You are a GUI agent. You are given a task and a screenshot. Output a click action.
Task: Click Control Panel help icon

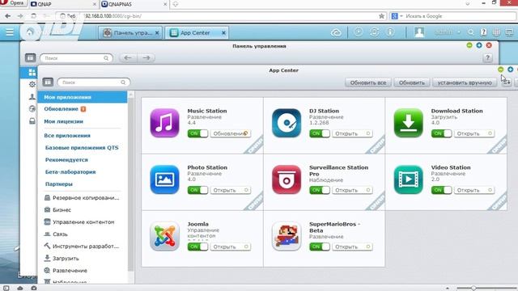(487, 57)
